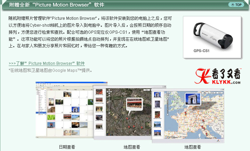Click the Google Maps footnote text
The height and width of the screenshot is (151, 250).
(x=50, y=70)
